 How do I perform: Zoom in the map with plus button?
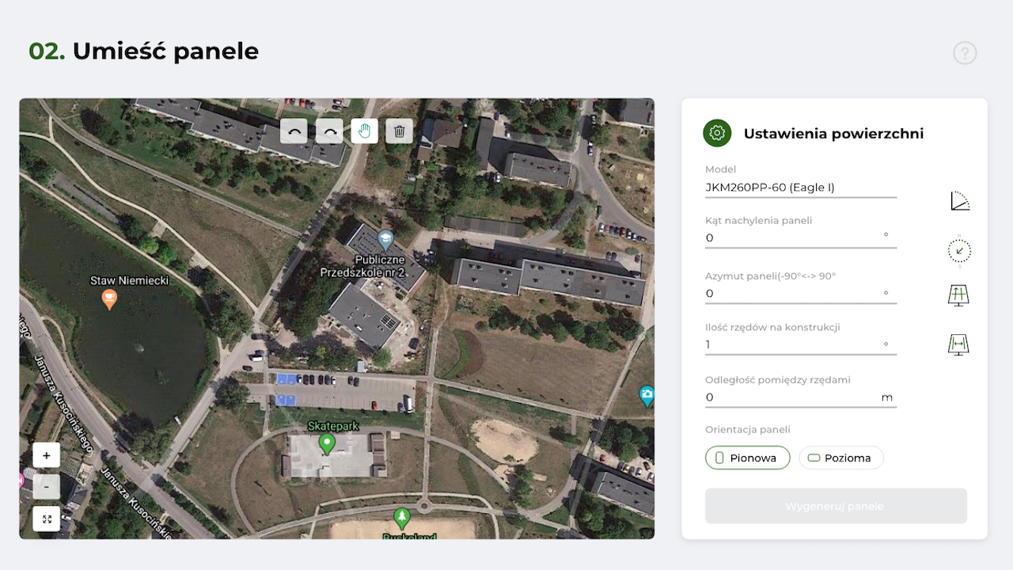click(47, 455)
